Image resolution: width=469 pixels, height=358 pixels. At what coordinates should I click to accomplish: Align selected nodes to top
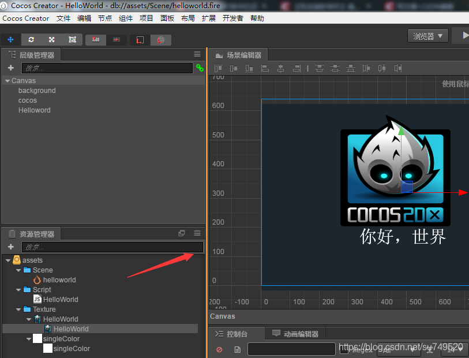[218, 69]
